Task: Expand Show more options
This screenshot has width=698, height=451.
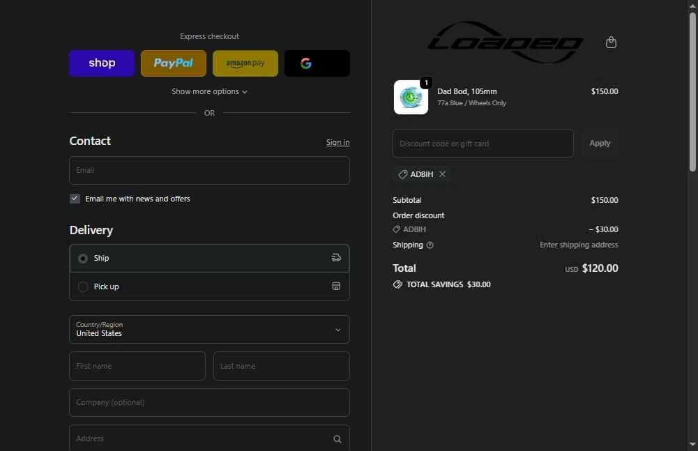Action: point(209,91)
